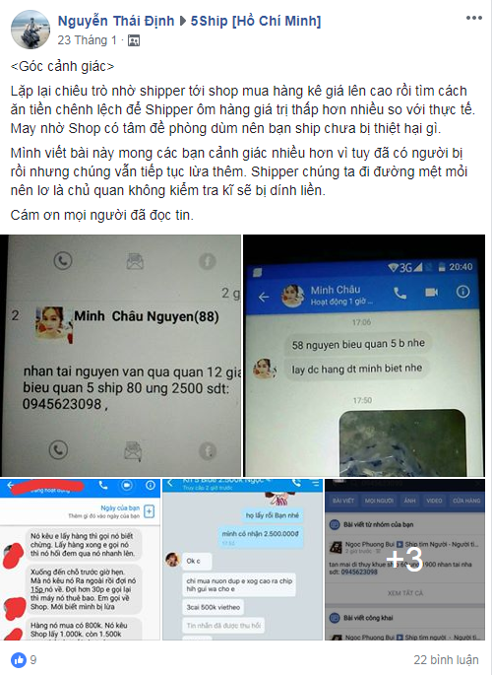The width and height of the screenshot is (492, 675).
Task: Click the back arrow in Minh Châu chat photo
Action: pyautogui.click(x=264, y=297)
